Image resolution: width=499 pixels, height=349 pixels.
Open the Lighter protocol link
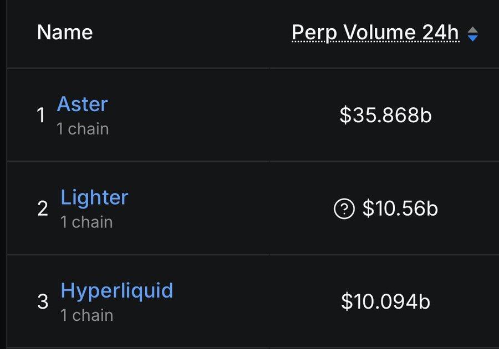click(x=94, y=197)
